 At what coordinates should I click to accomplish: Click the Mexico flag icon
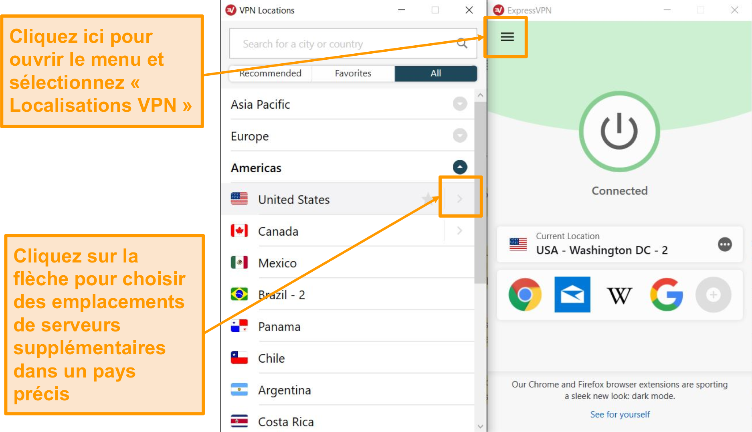[x=239, y=262]
